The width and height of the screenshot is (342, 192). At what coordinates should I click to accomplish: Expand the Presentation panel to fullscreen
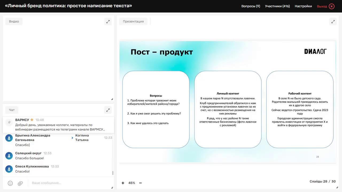coord(333,22)
